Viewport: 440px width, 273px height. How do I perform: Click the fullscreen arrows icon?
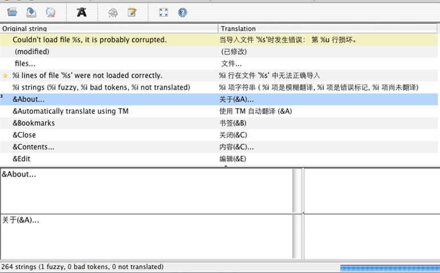tap(163, 12)
